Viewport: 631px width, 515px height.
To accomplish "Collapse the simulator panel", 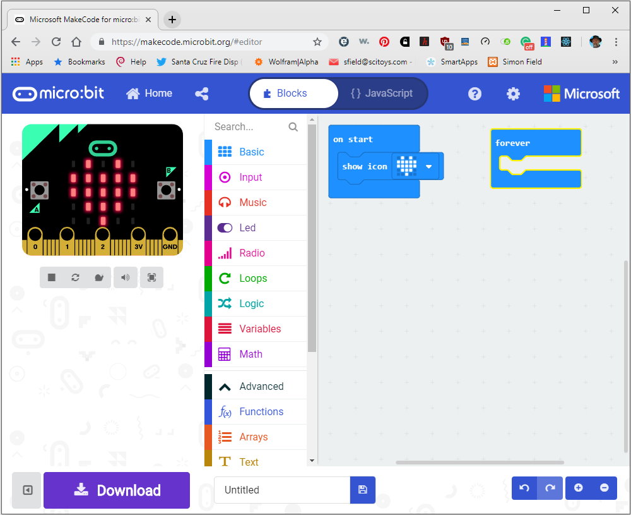I will click(27, 490).
